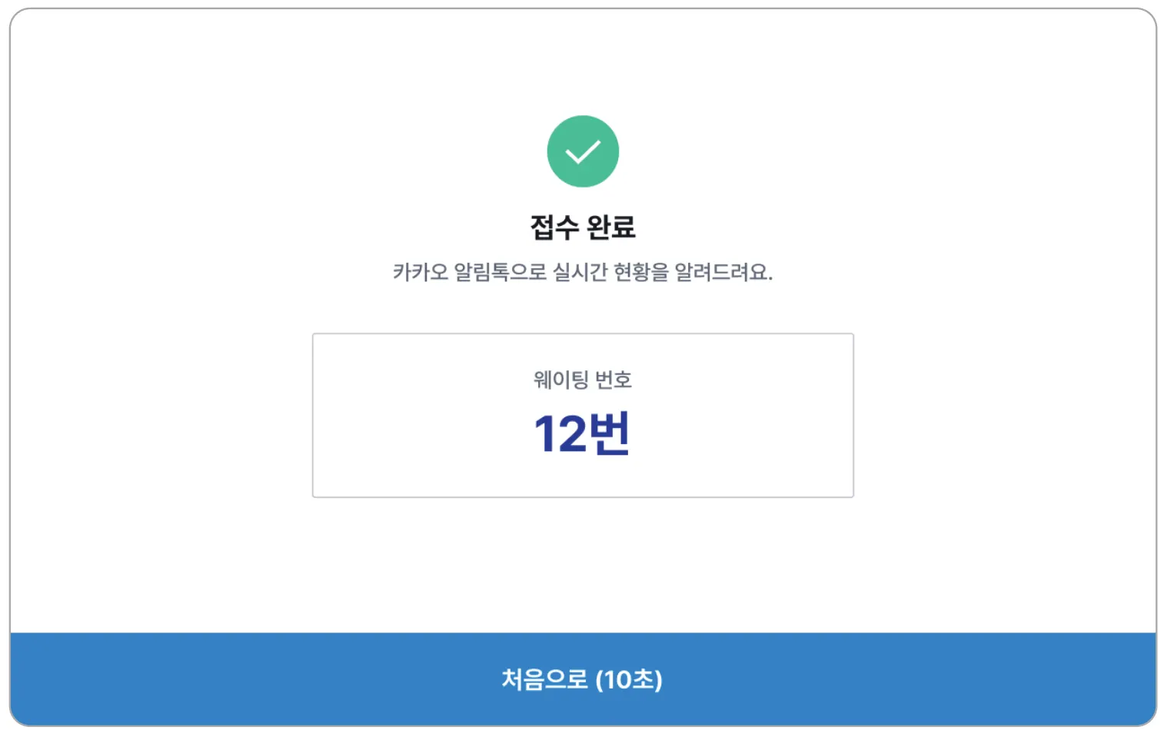
Task: Click the 접수 완료 heading
Action: 583,227
